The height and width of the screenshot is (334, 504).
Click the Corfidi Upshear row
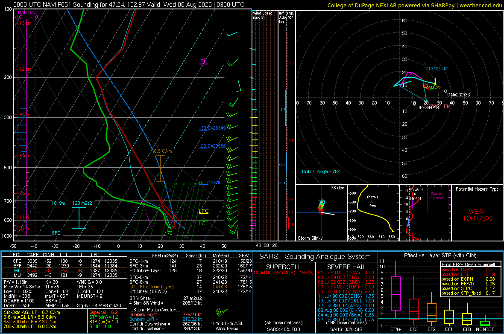(166, 328)
